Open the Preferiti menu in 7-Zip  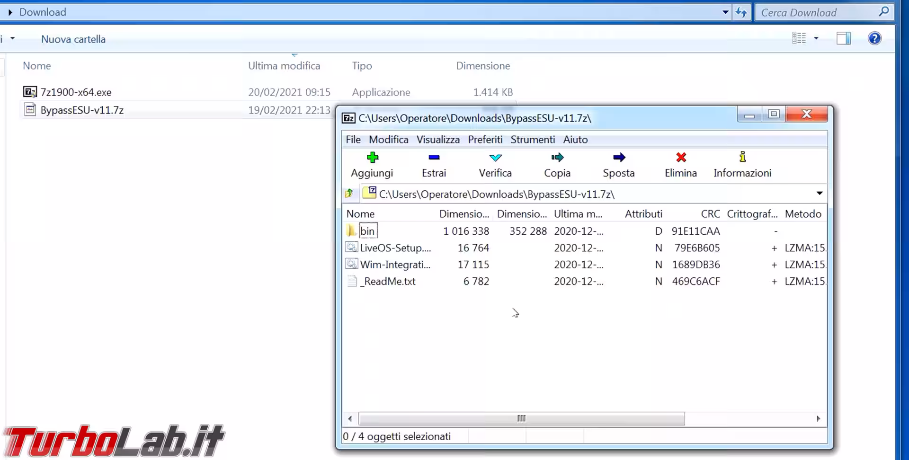click(485, 140)
